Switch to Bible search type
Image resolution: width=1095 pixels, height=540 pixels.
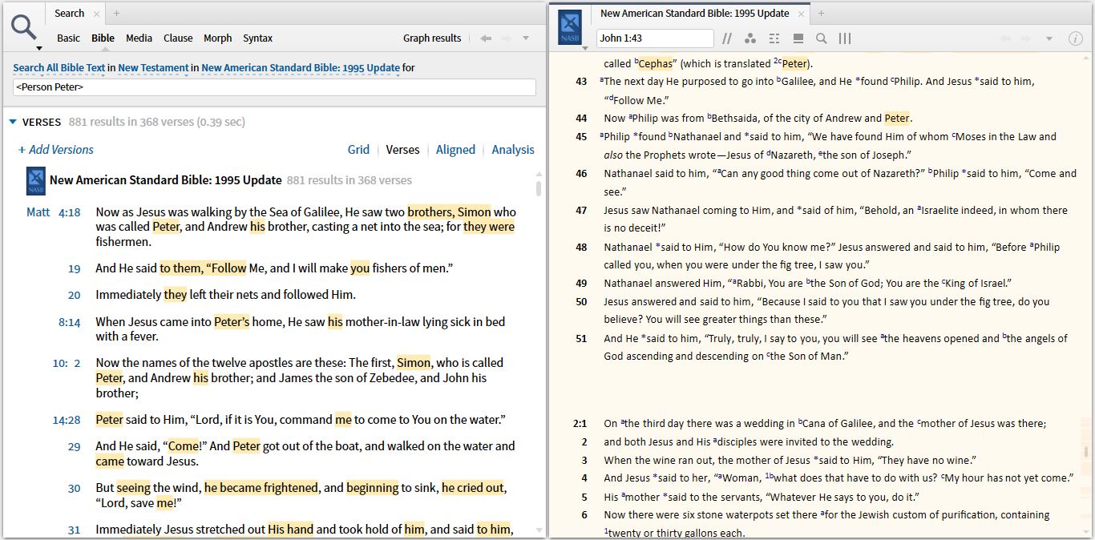[x=103, y=38]
